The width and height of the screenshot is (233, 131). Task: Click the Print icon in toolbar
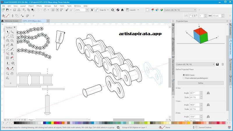pos(19,10)
